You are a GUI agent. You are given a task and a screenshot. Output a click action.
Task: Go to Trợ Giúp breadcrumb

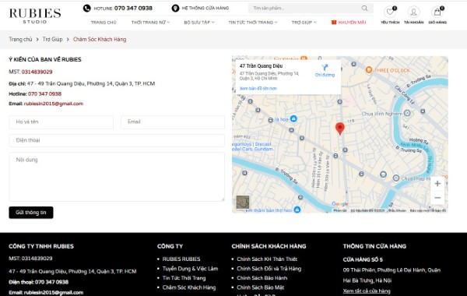pos(52,40)
